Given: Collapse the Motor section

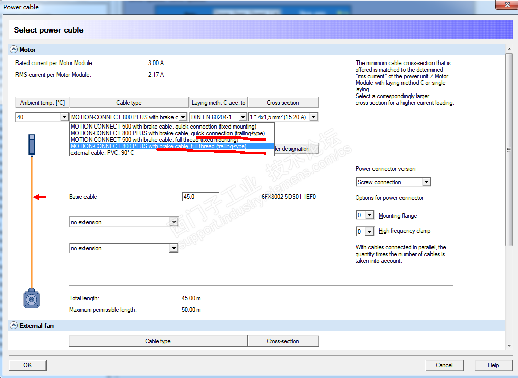Looking at the screenshot, I should pyautogui.click(x=14, y=49).
